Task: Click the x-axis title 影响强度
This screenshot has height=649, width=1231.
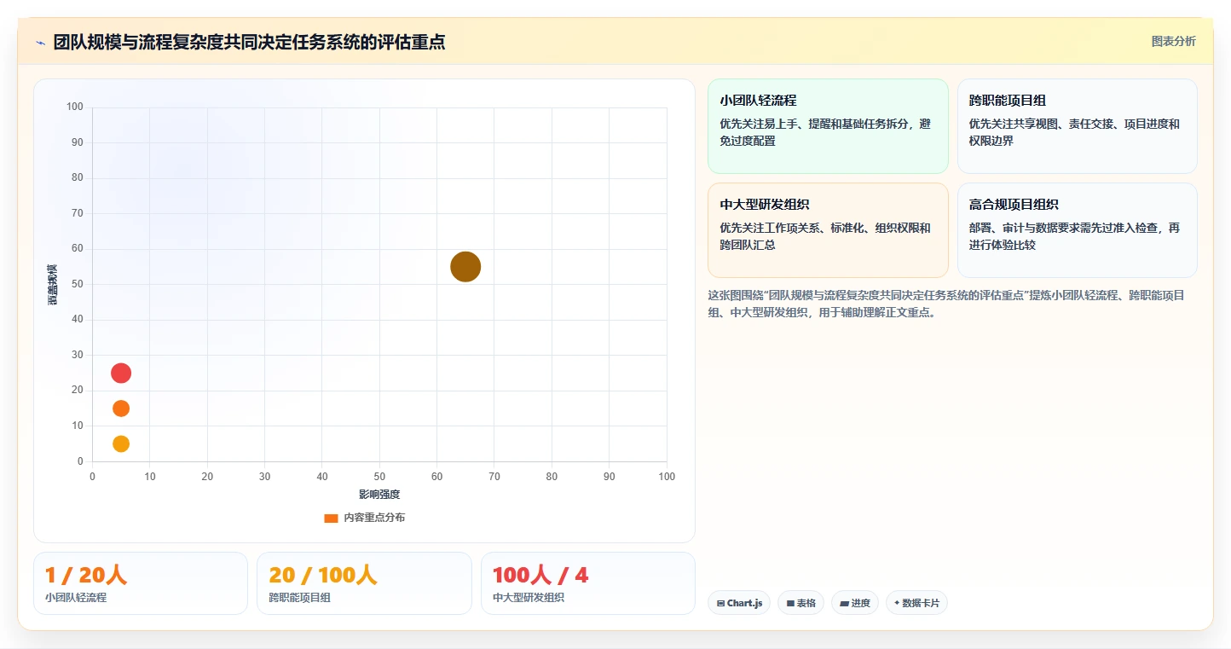Action: tap(379, 494)
